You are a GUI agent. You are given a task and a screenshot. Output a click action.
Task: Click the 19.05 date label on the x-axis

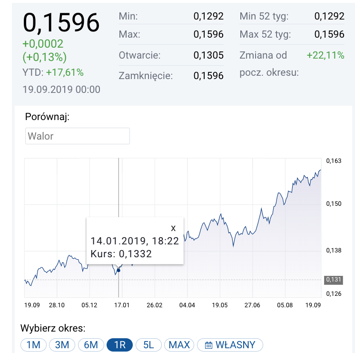[220, 305]
